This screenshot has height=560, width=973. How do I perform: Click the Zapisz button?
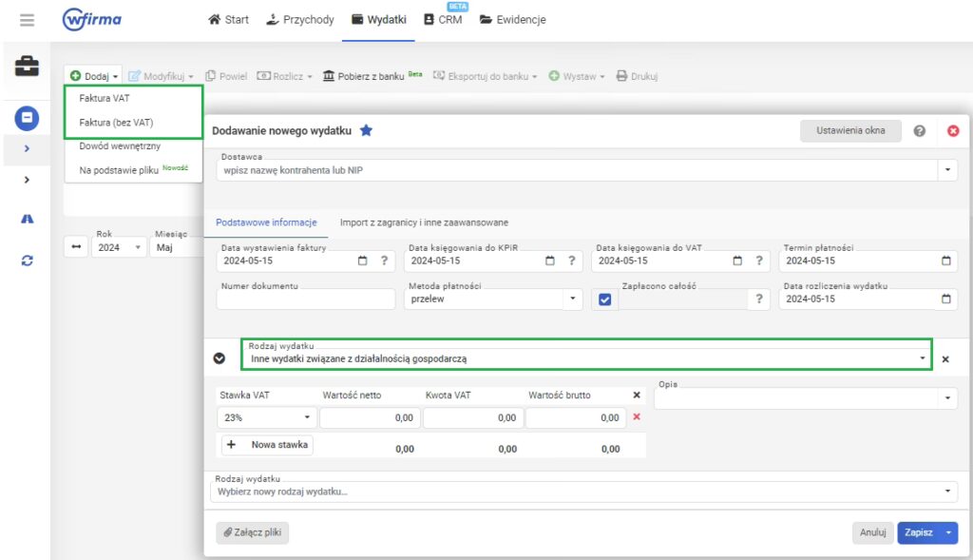[918, 532]
